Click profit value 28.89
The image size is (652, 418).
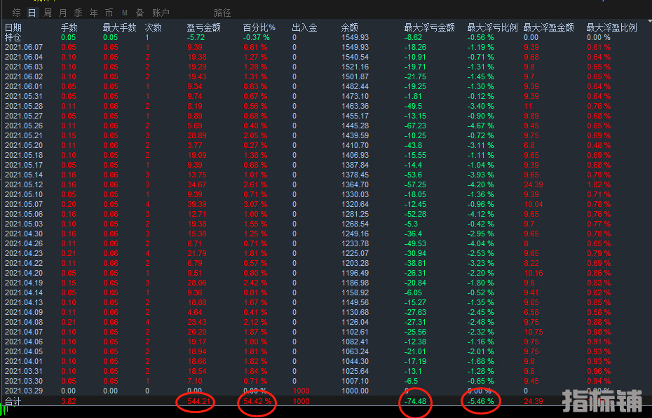tap(197, 135)
